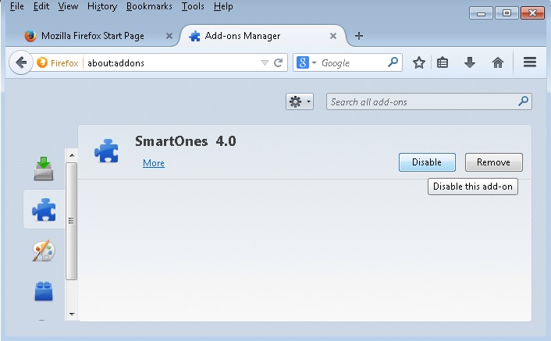This screenshot has width=551, height=341.
Task: Open the Edit menu
Action: tap(41, 6)
